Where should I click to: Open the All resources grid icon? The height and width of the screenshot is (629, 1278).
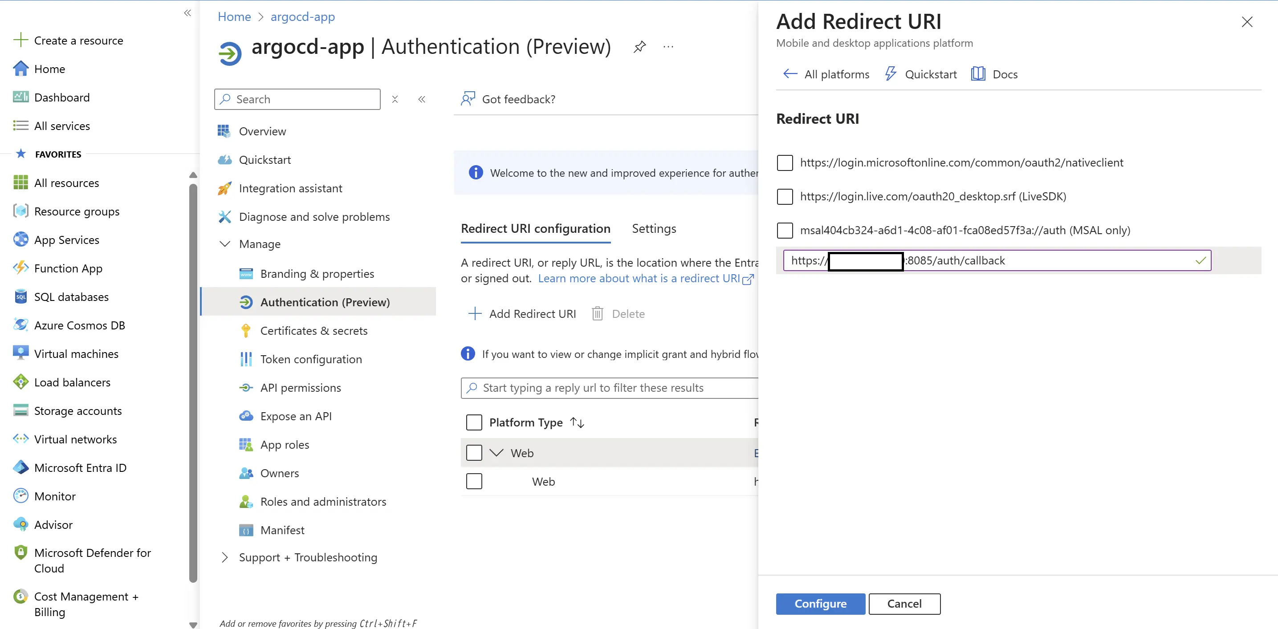(x=20, y=183)
